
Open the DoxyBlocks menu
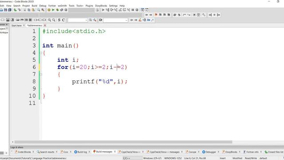[x=101, y=6]
